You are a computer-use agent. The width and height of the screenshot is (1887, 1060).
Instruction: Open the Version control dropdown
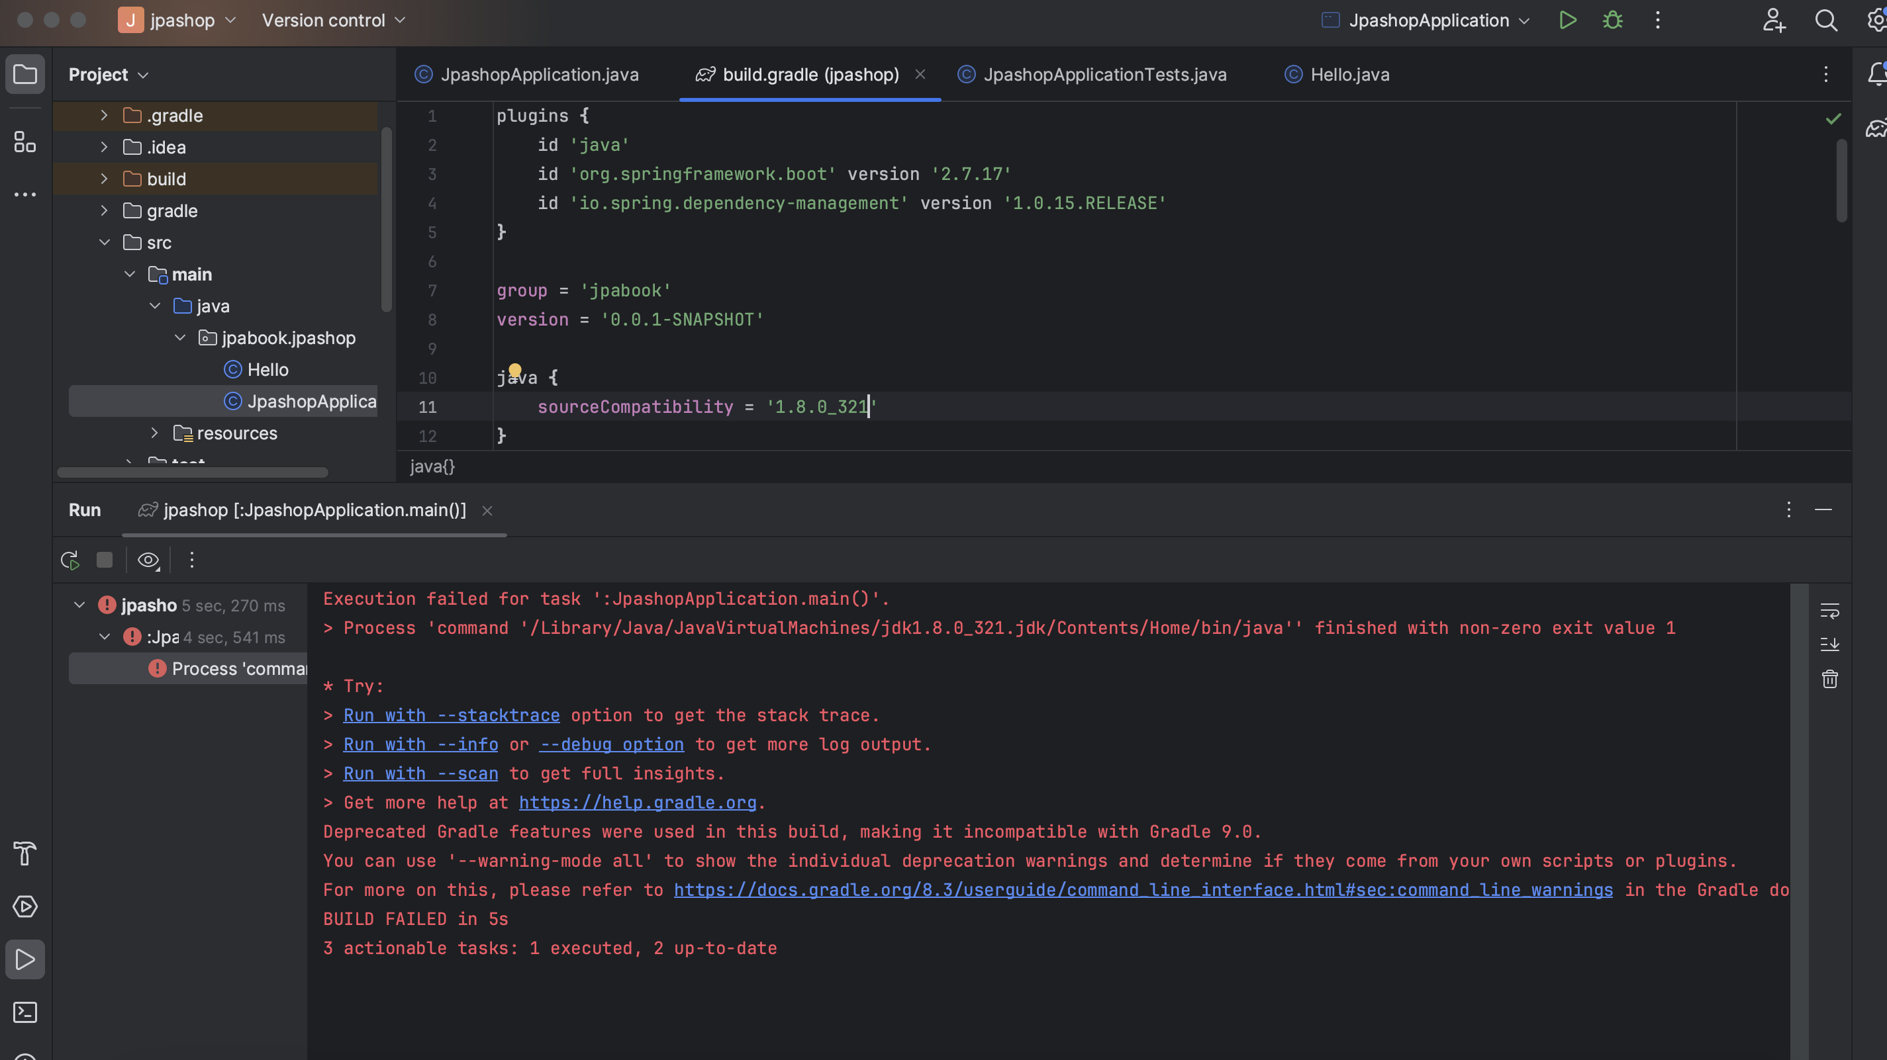(333, 21)
